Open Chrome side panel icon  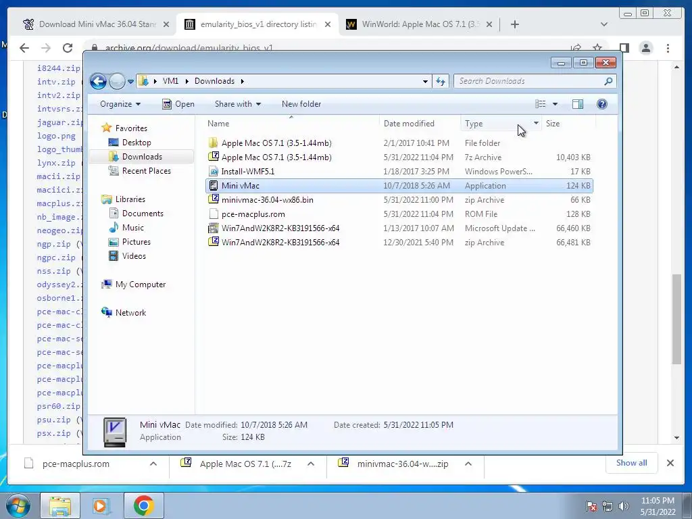tap(624, 48)
